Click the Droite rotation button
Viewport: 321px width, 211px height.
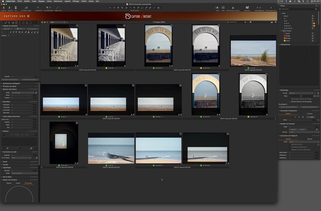302,129
